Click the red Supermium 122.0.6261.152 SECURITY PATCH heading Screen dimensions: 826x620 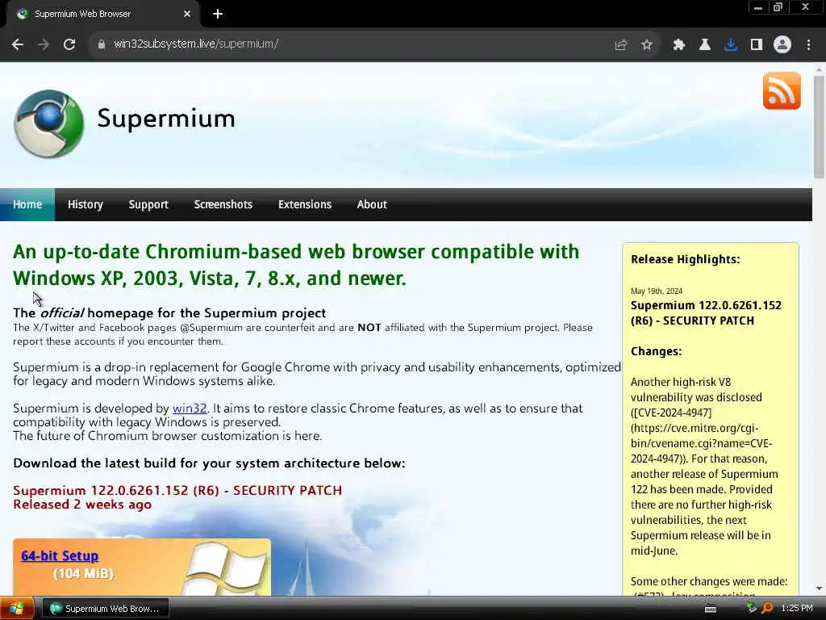click(177, 490)
